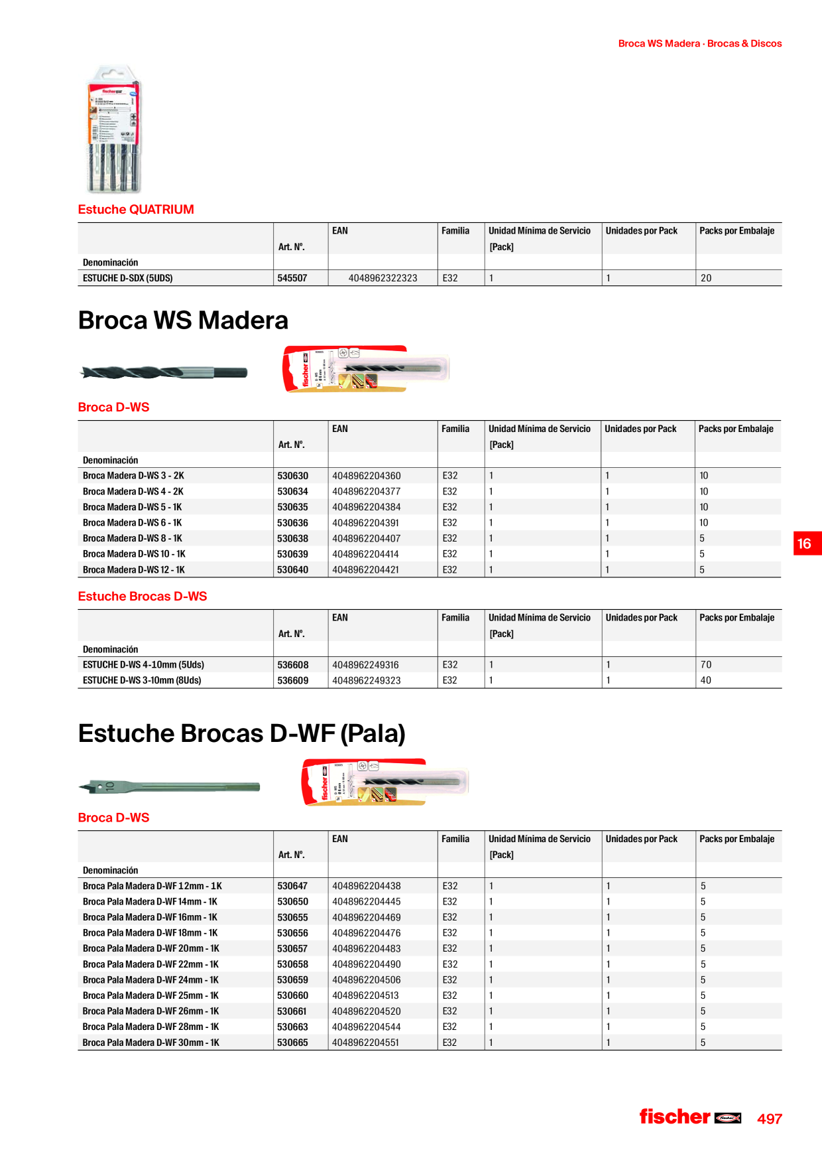Viewport: 822px width, 1164px height.
Task: Click 'Broca Pala Madera D-WF 22mm - 1K' row
Action: click(430, 964)
